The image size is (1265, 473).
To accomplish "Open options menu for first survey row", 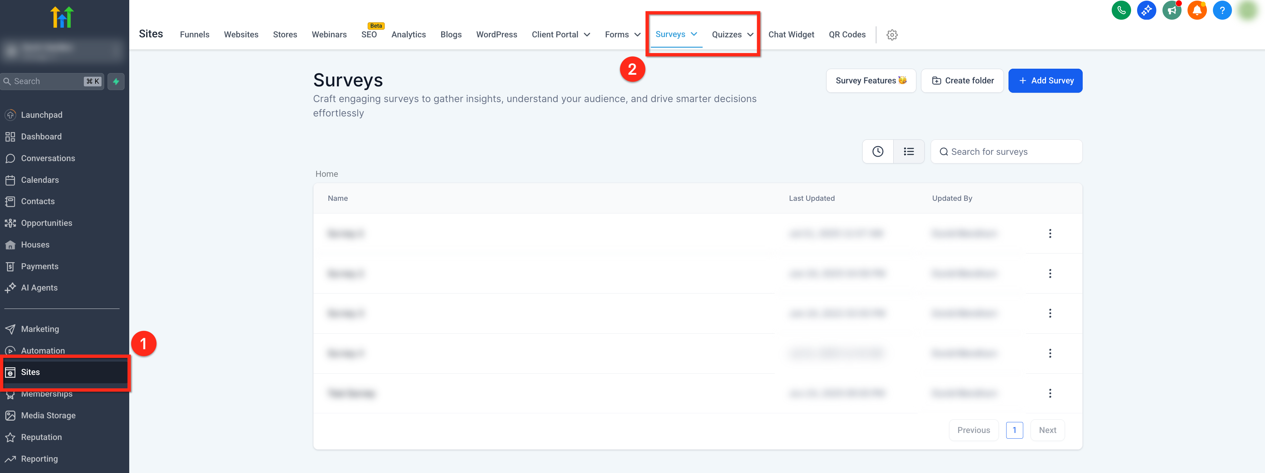I will 1050,233.
